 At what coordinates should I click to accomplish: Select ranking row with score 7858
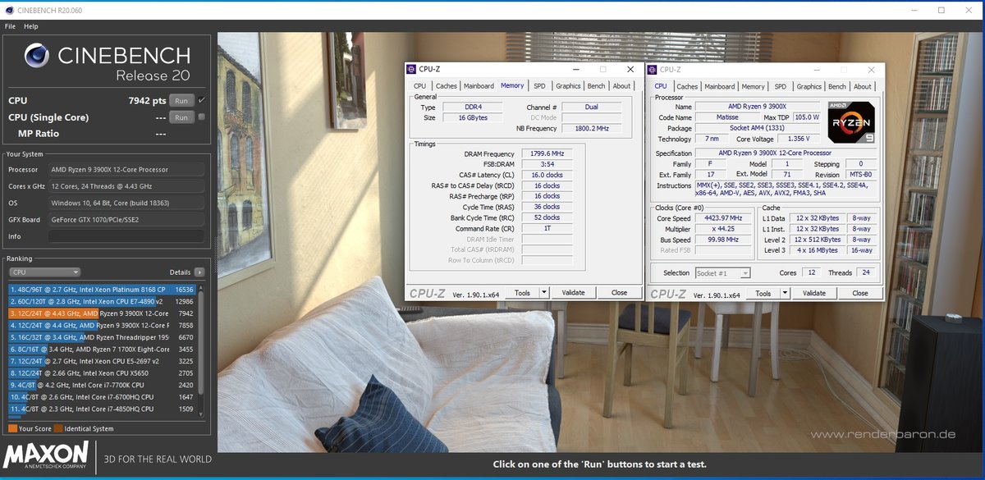click(x=102, y=325)
